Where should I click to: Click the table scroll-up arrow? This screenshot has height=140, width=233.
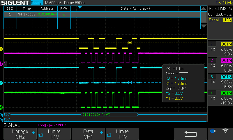pos(204,9)
